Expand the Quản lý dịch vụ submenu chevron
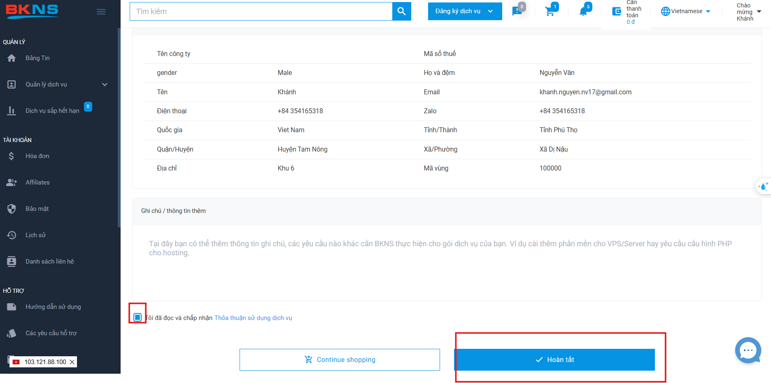 point(105,84)
